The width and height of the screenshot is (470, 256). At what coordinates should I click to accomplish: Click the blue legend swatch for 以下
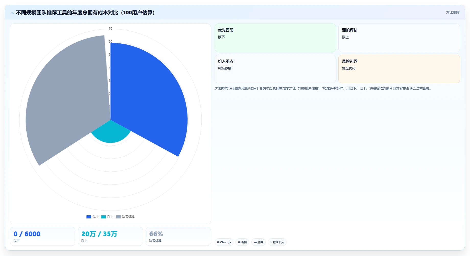coord(89,217)
